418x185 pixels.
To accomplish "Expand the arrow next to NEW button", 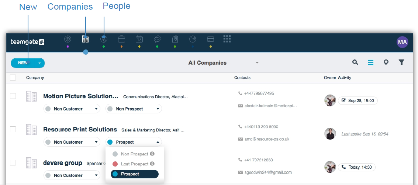I will point(40,63).
